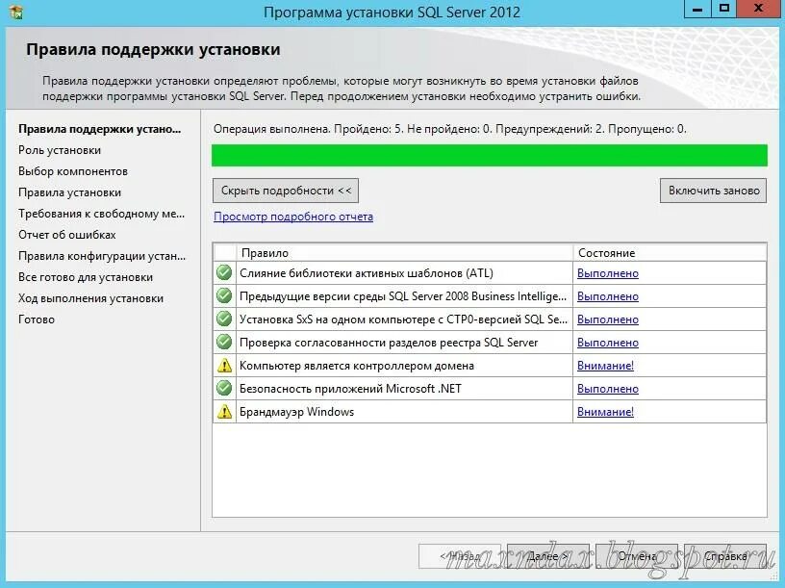Select Правила установки step in sidebar

tap(69, 192)
